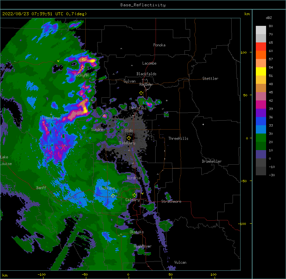Click the white 70–80 dBZ legend band
Screen dimensions: 286x279
pos(261,30)
